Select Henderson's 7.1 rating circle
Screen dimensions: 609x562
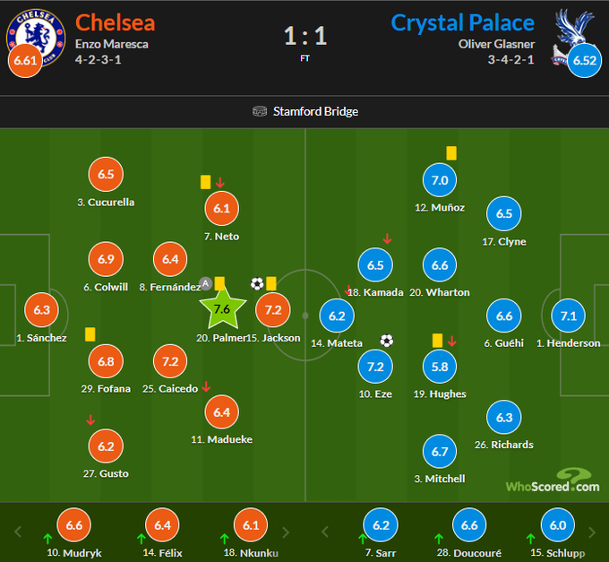[568, 316]
